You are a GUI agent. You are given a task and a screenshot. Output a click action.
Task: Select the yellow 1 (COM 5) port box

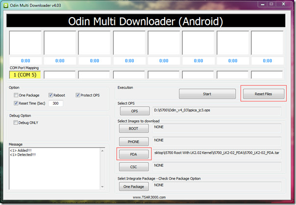click(x=25, y=75)
